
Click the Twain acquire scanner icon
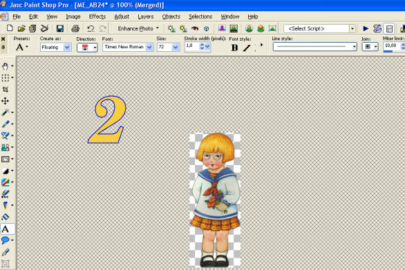pos(44,28)
